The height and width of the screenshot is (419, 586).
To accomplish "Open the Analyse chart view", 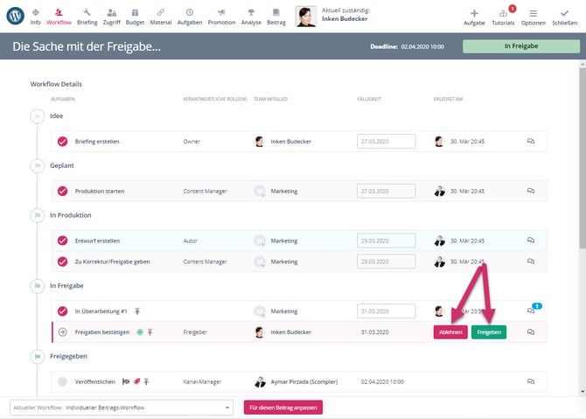I will (252, 16).
